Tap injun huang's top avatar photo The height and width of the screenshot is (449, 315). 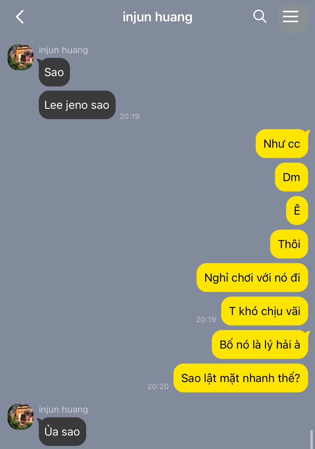tap(21, 57)
